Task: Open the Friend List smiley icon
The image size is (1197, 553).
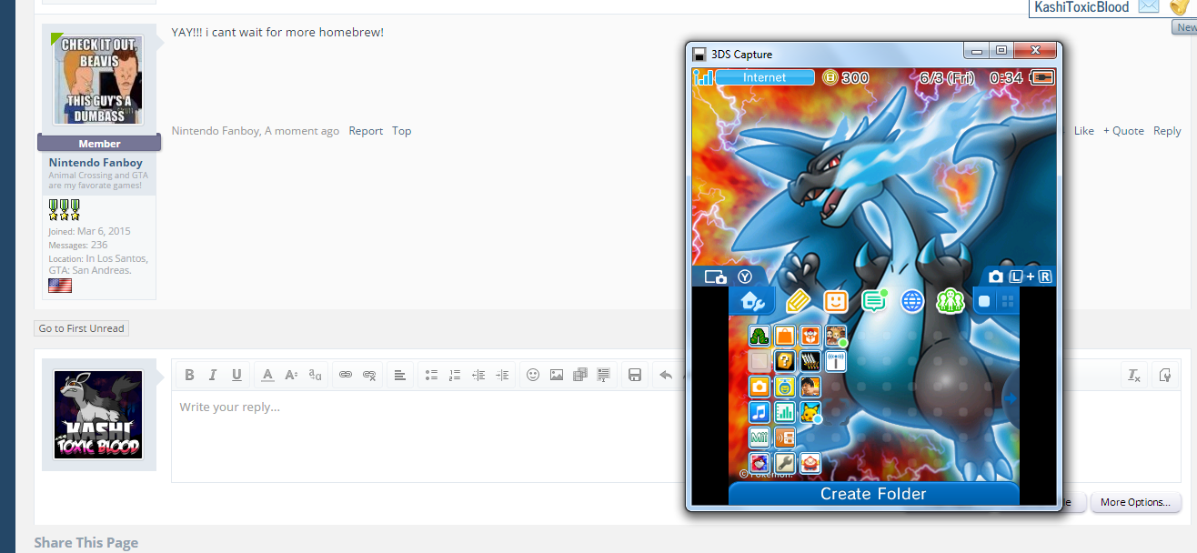Action: (836, 301)
